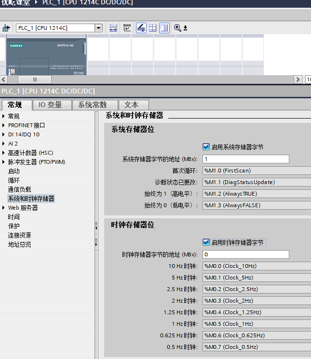The height and width of the screenshot is (359, 311).
Task: Click the device view horizontal scrollbar thumb
Action: coord(35,80)
